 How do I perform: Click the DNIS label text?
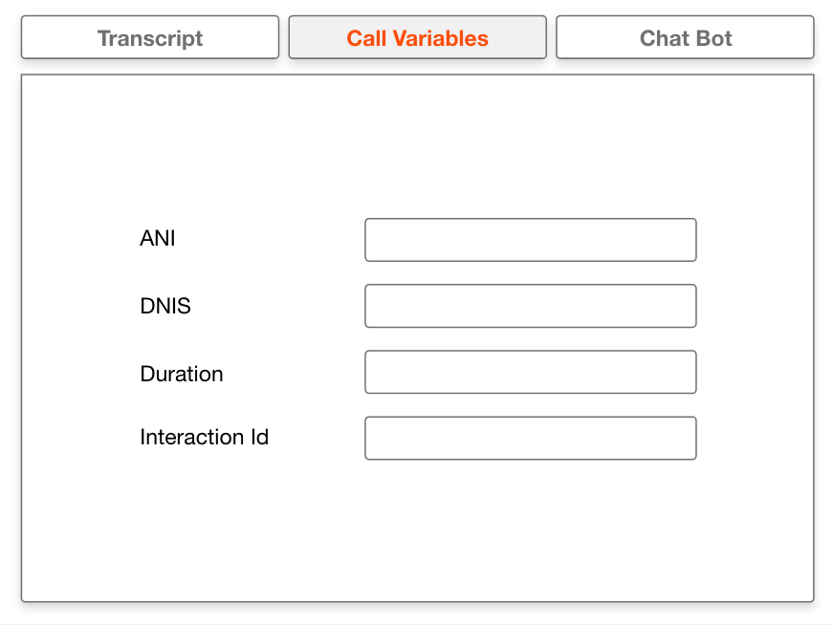pyautogui.click(x=165, y=307)
